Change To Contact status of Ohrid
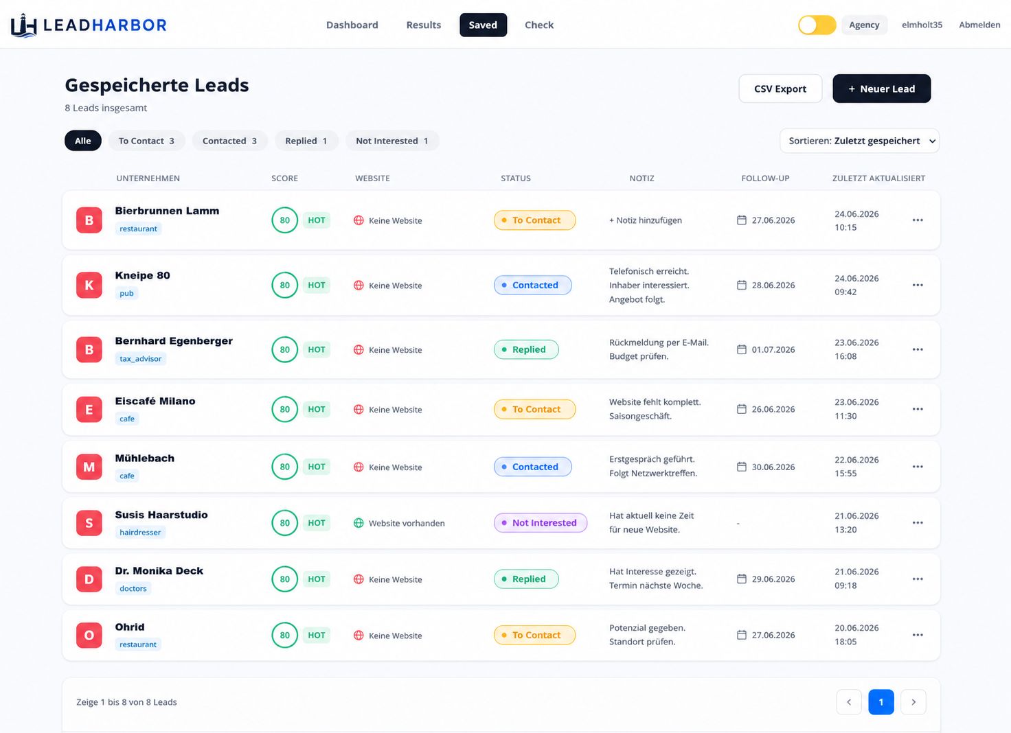Screen dimensions: 1011x733 coord(534,635)
